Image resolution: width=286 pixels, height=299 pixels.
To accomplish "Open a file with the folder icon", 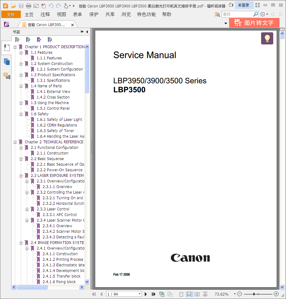I will (13, 6).
